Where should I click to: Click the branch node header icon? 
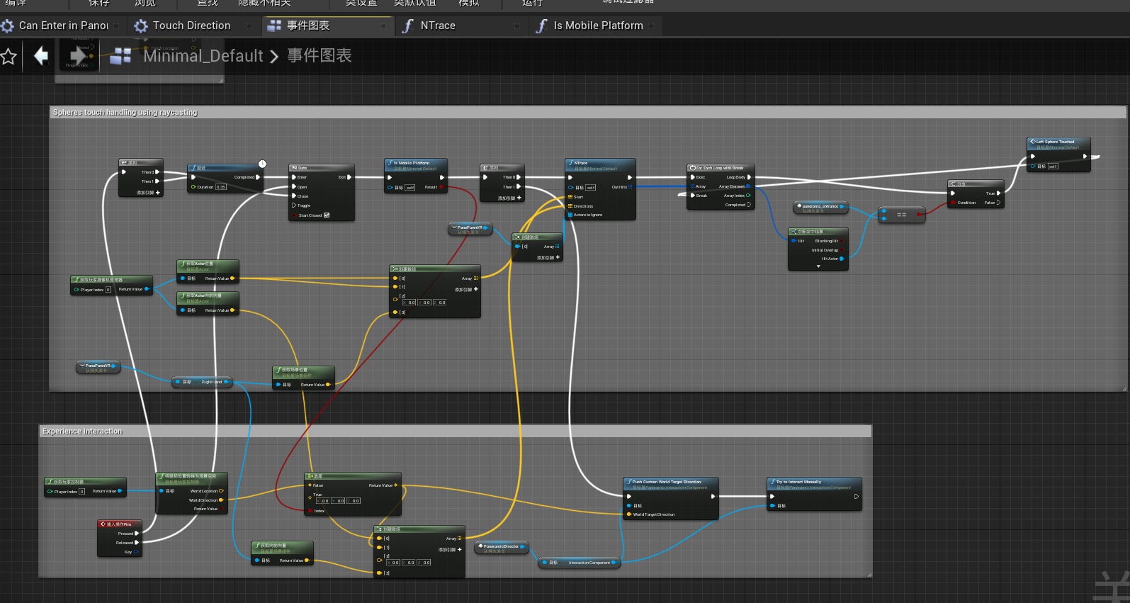click(953, 184)
